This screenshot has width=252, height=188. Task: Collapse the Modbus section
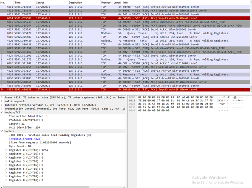coord(2,131)
